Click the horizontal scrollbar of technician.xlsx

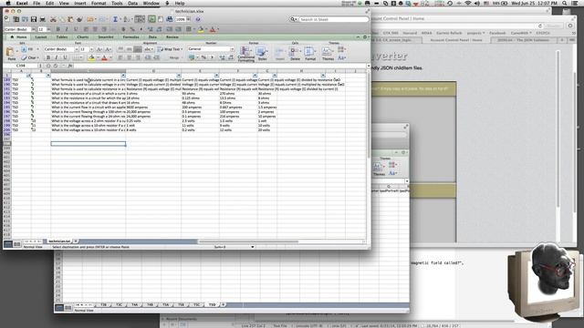[248, 241]
